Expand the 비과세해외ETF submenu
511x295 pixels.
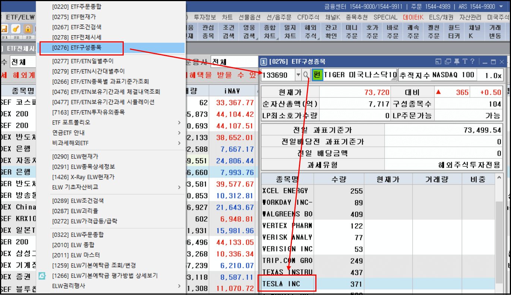click(179, 143)
